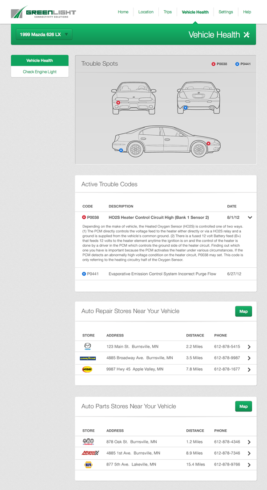Click the HO2S Heater Control Circuit High title
The height and width of the screenshot is (490, 267).
(x=158, y=217)
